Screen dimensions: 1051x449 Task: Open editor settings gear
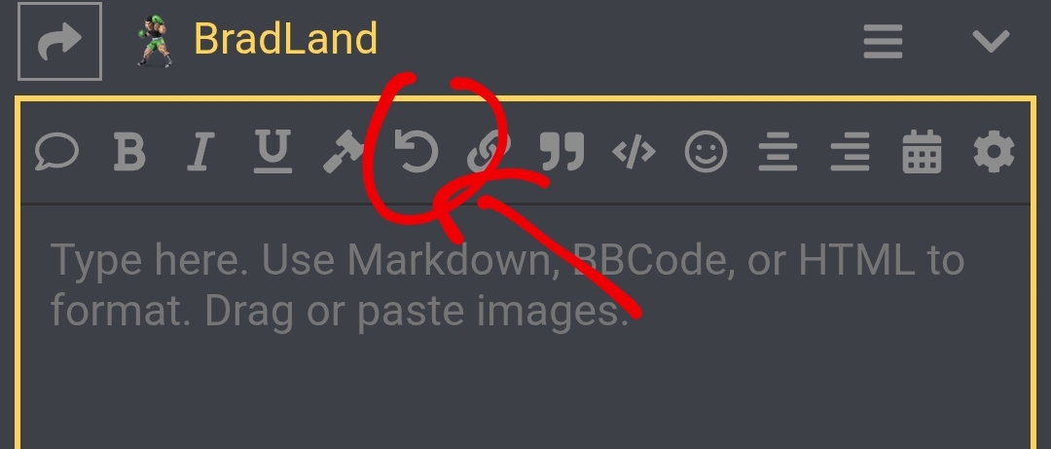[994, 151]
